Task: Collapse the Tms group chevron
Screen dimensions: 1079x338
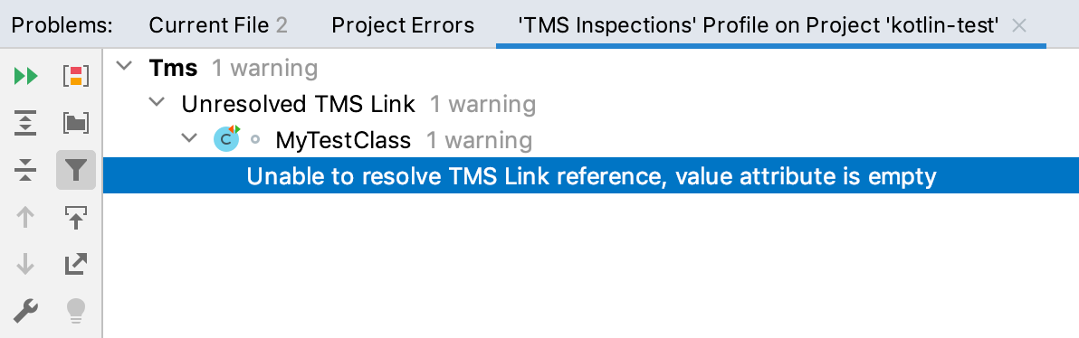Action: click(x=124, y=67)
